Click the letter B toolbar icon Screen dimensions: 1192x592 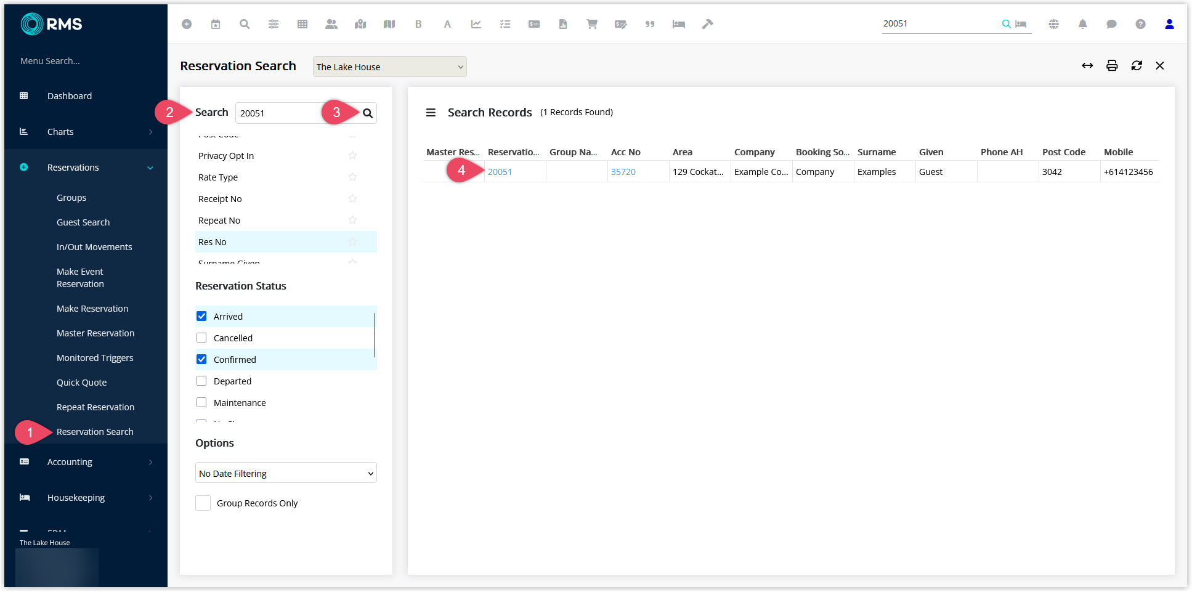(418, 24)
